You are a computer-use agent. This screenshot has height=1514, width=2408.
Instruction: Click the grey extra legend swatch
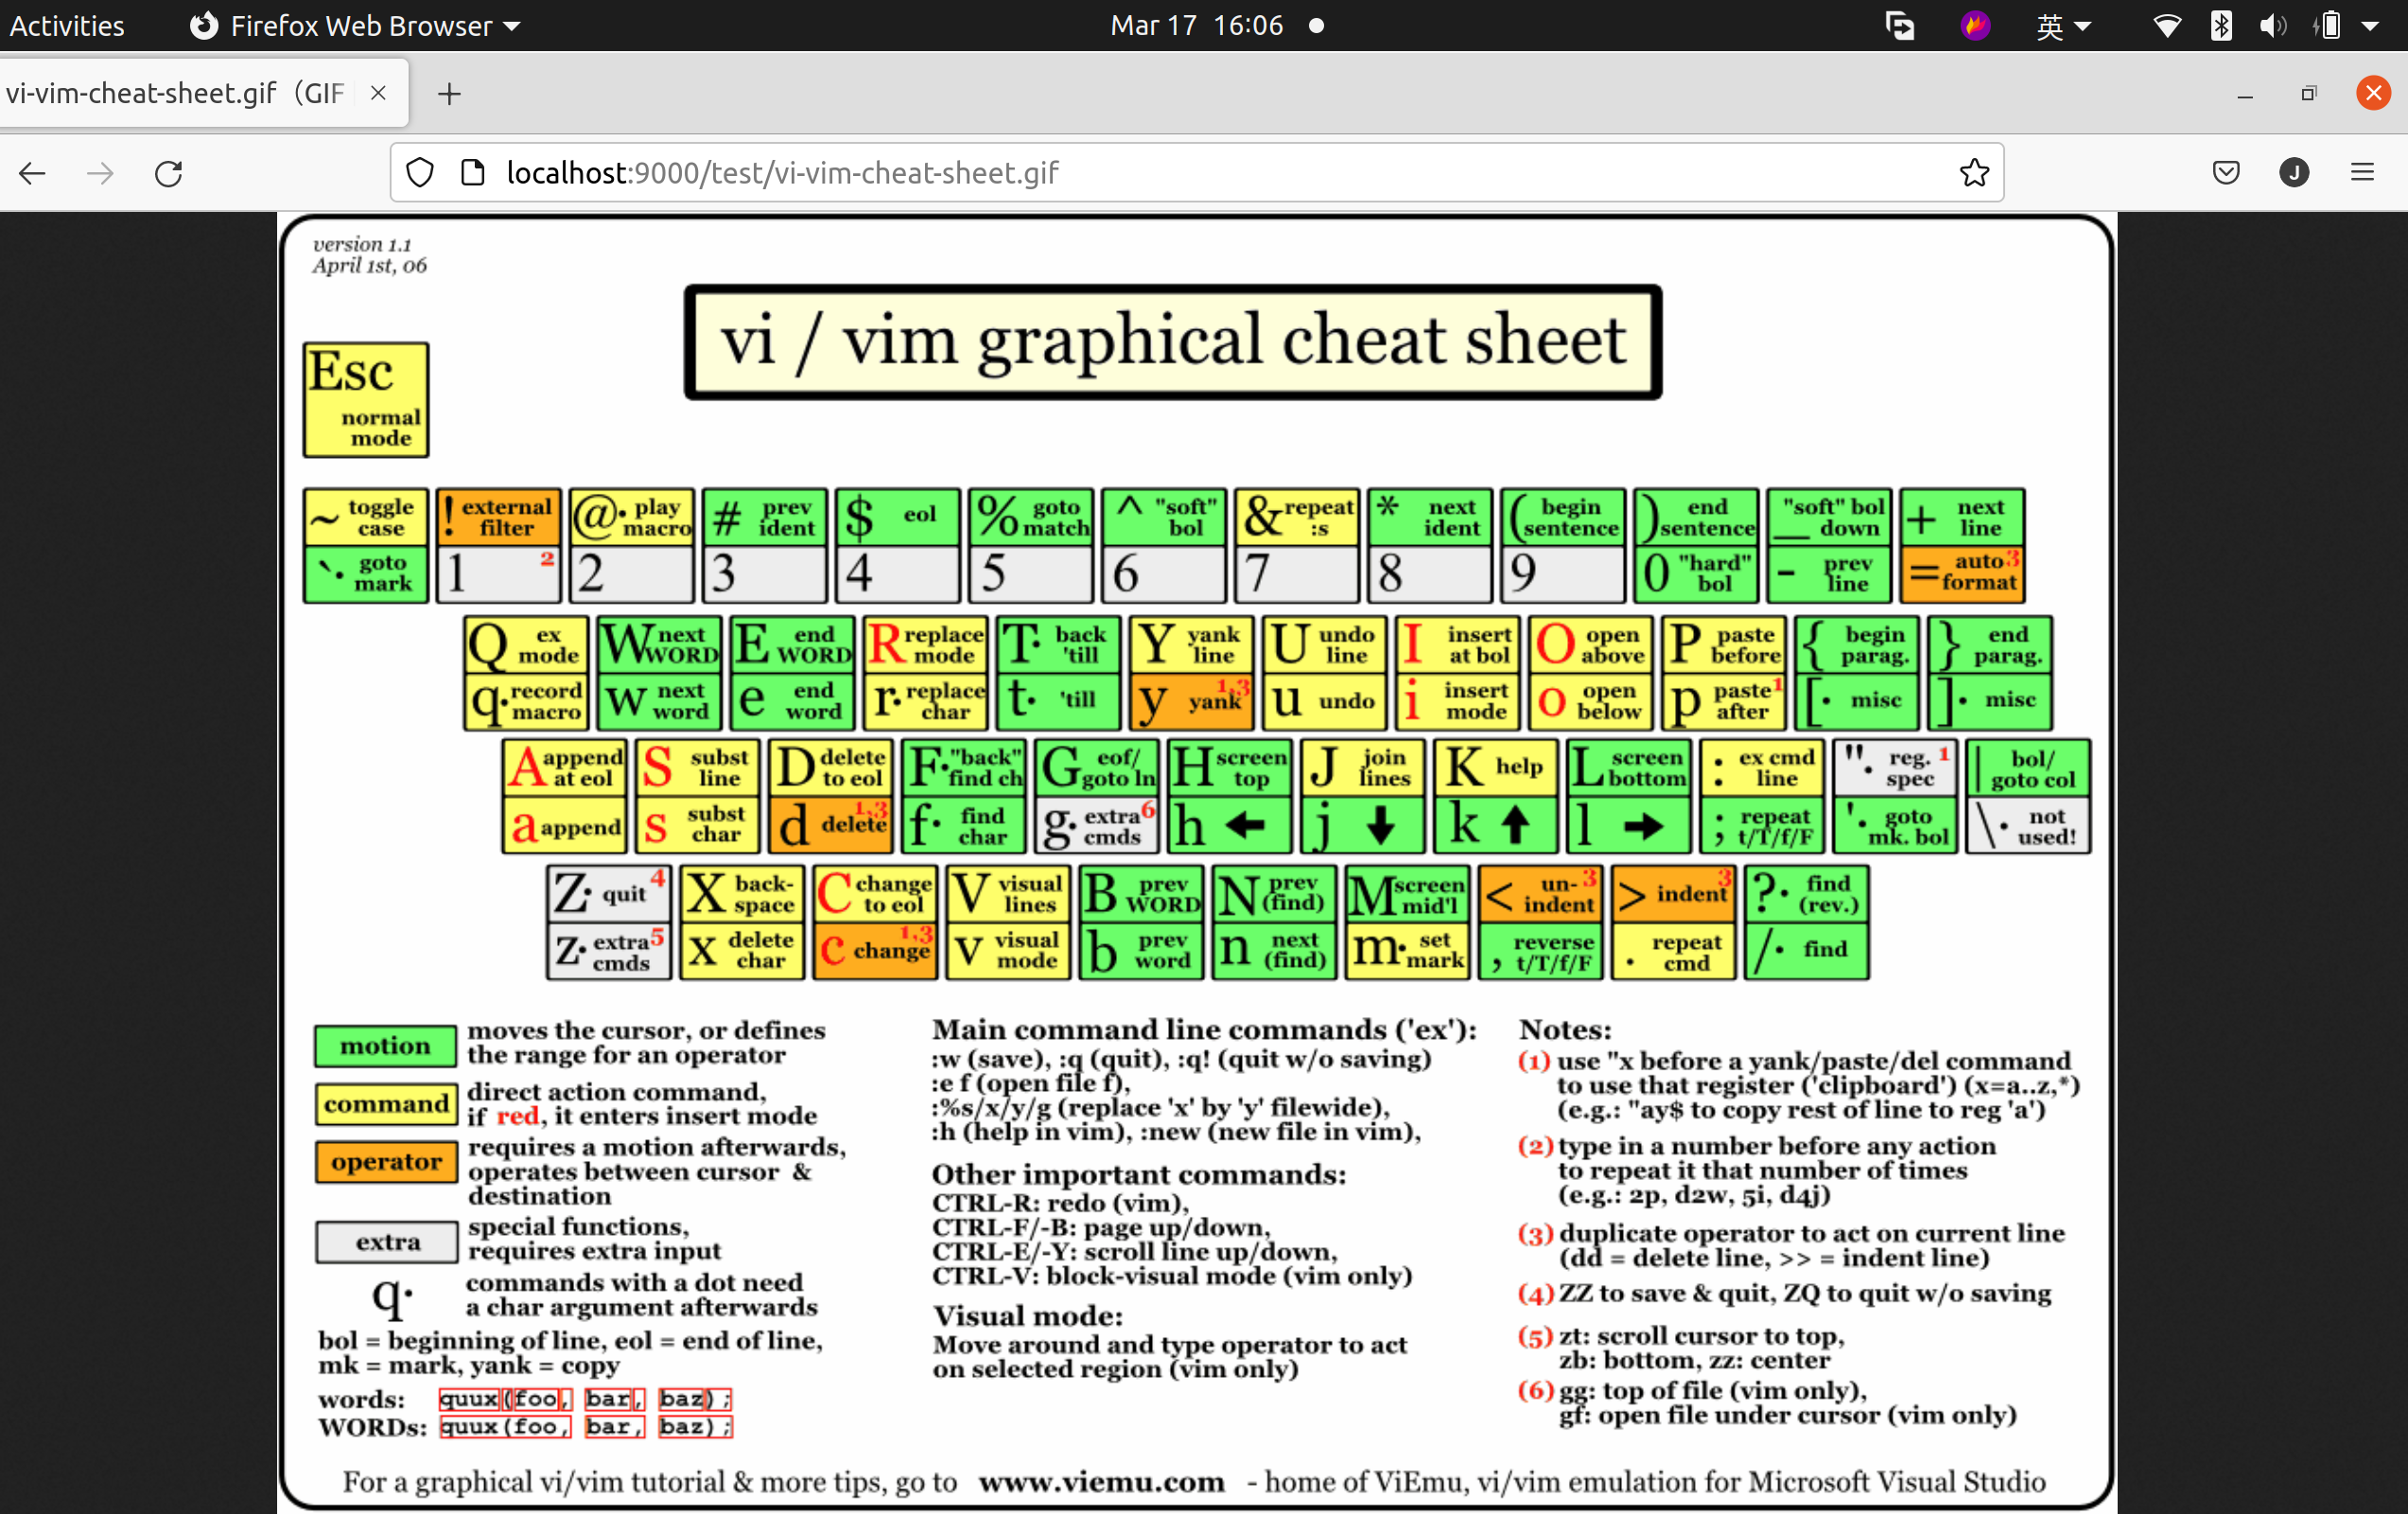(386, 1241)
